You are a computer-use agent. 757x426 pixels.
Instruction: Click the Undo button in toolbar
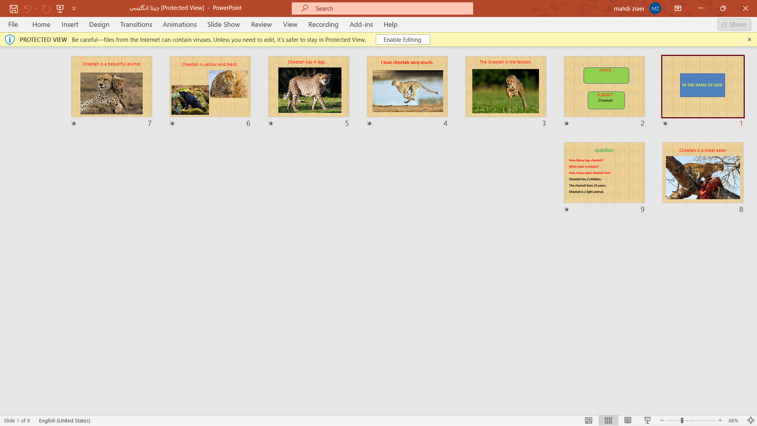pos(27,8)
